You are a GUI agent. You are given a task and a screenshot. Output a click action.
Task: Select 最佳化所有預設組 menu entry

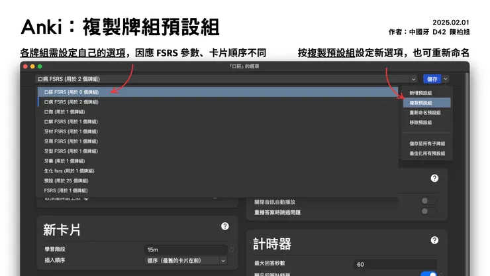click(427, 153)
